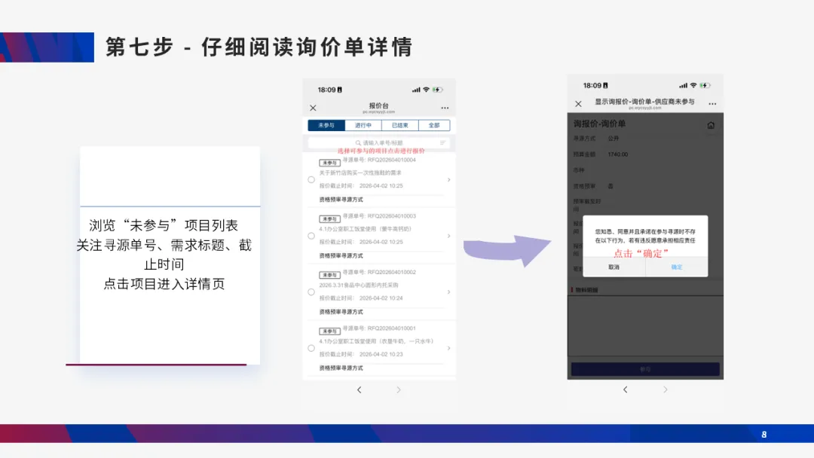Click 未参与 tag on RFQ202604010003 item
The height and width of the screenshot is (458, 814).
coord(329,219)
